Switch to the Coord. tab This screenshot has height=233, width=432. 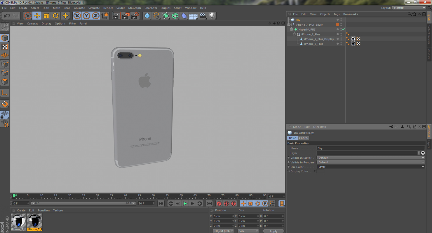click(303, 138)
